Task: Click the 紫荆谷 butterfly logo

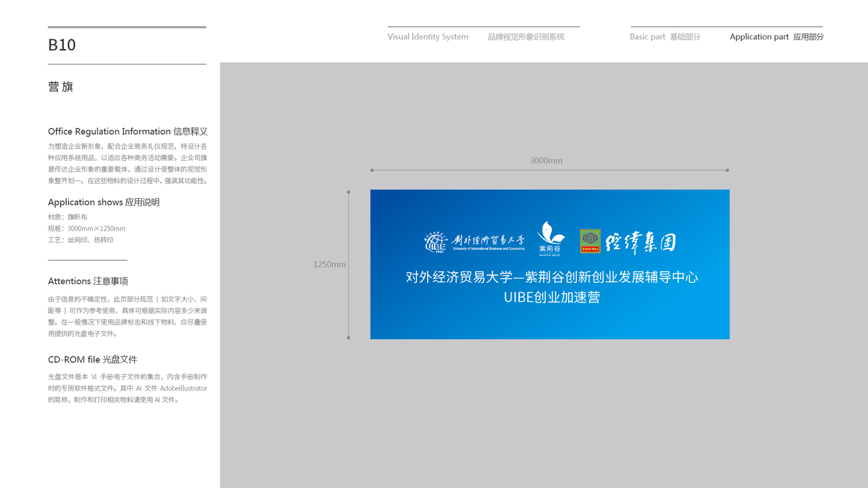Action: click(550, 239)
